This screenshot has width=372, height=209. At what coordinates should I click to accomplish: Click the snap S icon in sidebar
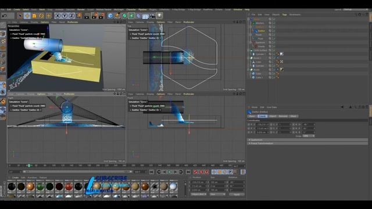pos(3,92)
